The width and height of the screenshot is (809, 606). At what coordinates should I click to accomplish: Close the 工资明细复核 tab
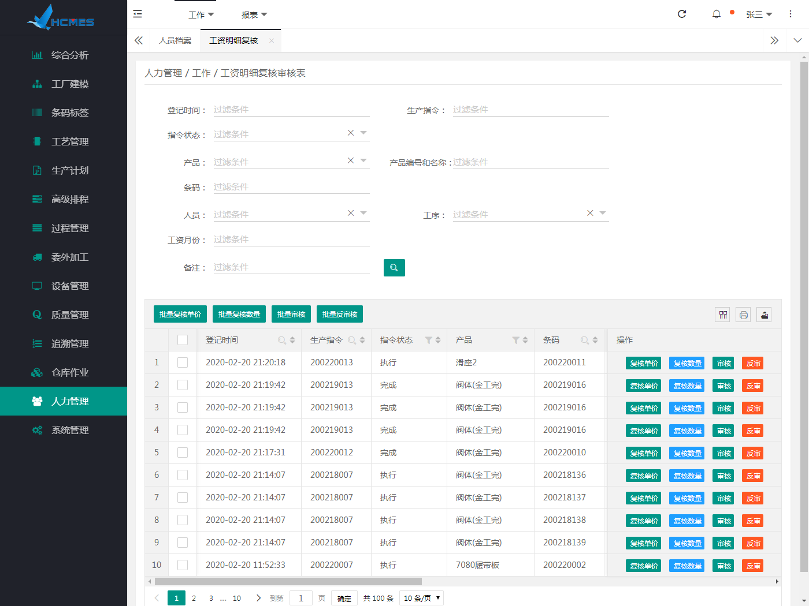coord(272,40)
